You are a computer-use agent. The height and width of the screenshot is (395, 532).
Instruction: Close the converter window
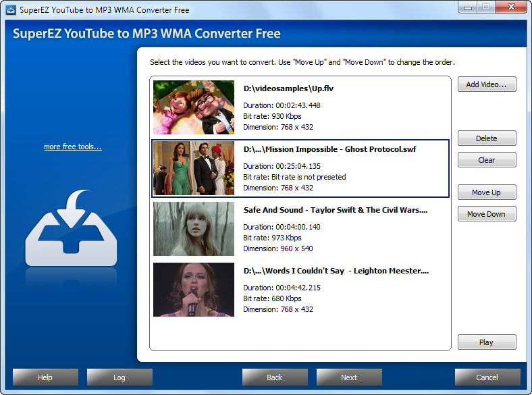511,7
